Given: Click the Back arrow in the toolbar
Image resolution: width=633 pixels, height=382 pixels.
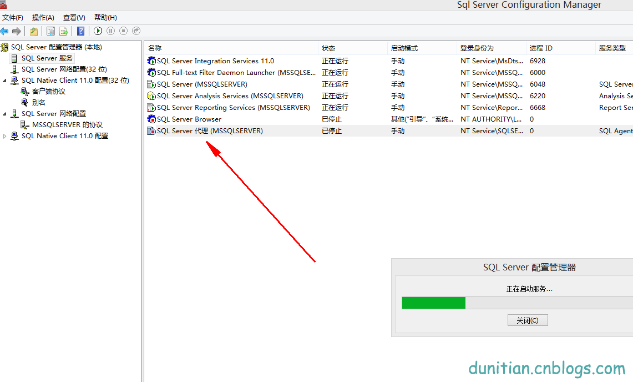Looking at the screenshot, I should click(4, 31).
